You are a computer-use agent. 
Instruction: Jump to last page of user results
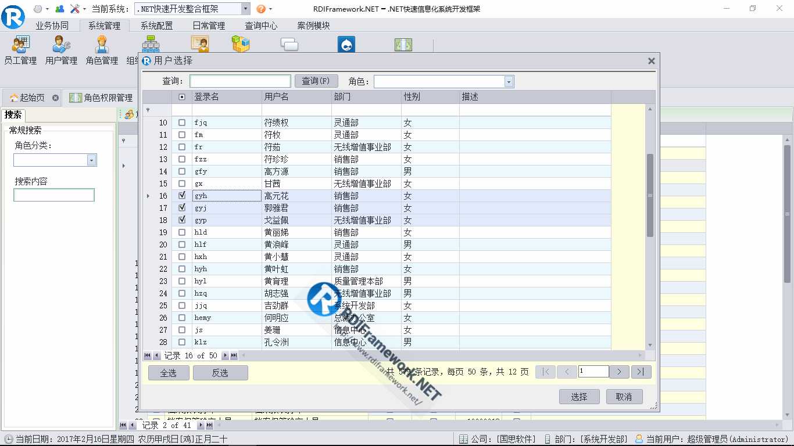(641, 372)
